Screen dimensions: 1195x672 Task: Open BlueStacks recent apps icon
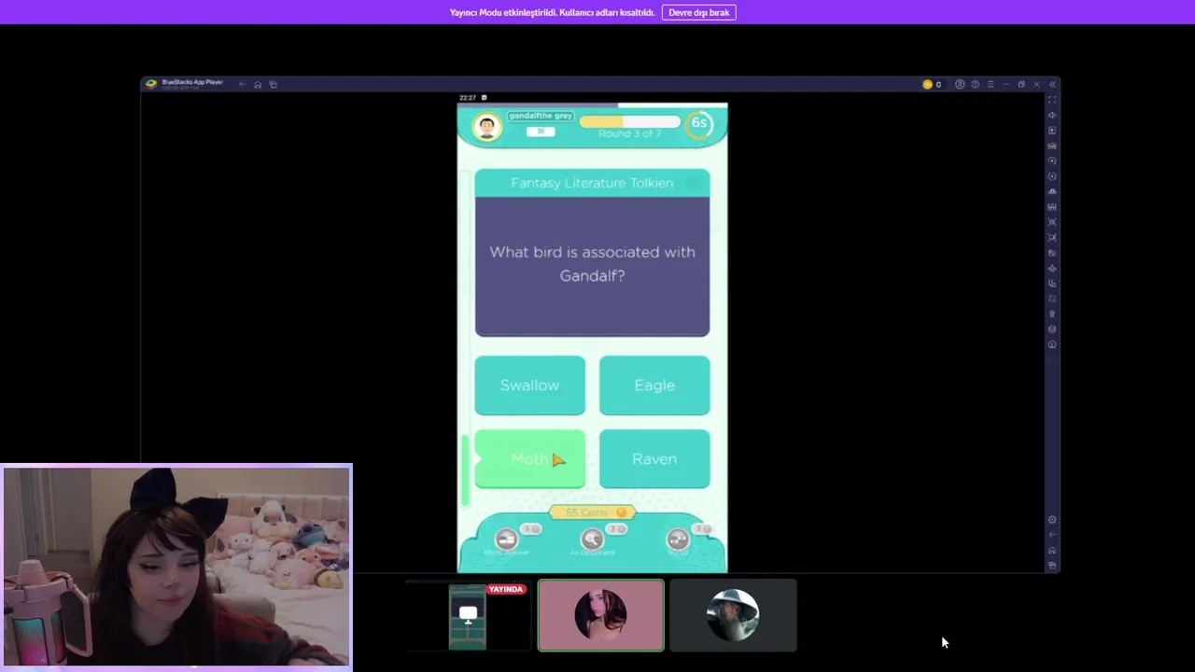273,84
